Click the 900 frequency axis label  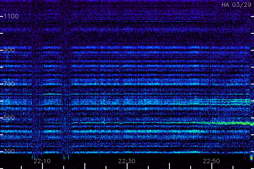[x=9, y=50]
